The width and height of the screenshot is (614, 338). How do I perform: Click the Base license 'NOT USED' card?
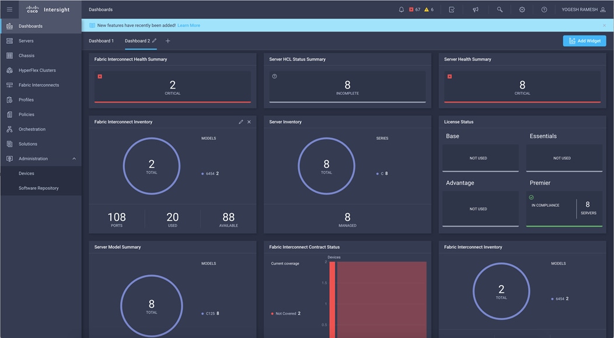tap(480, 158)
